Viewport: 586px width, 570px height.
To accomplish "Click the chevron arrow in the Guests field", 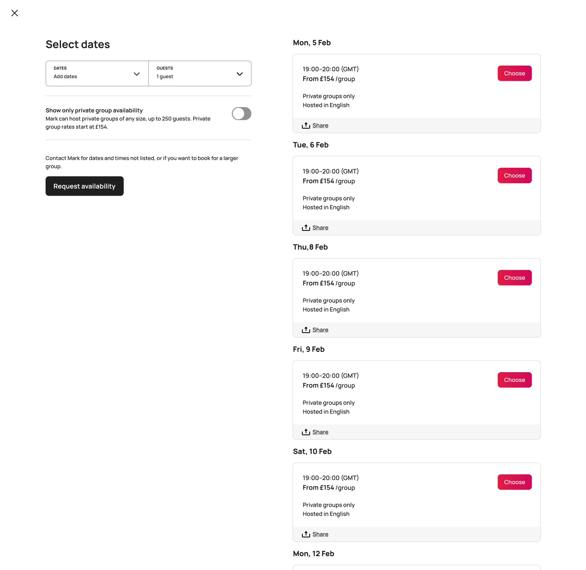I will pos(240,74).
